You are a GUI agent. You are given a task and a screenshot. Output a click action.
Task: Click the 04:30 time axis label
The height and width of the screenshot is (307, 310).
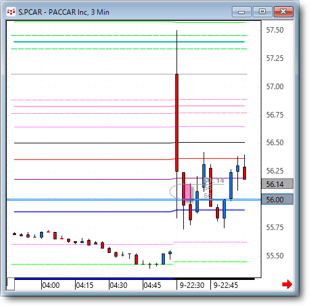118,285
